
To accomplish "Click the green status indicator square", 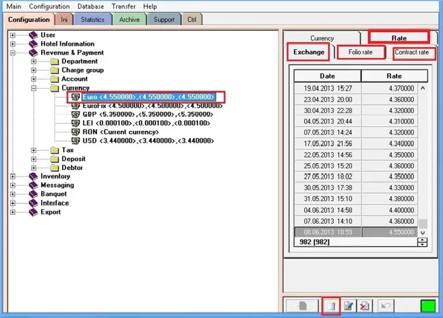I will [428, 306].
